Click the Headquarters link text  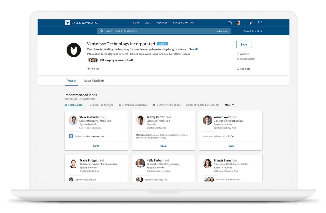tap(248, 59)
